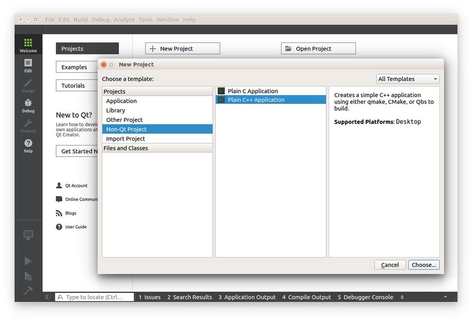
Task: Open Design mode pencil icon
Action: tap(28, 83)
